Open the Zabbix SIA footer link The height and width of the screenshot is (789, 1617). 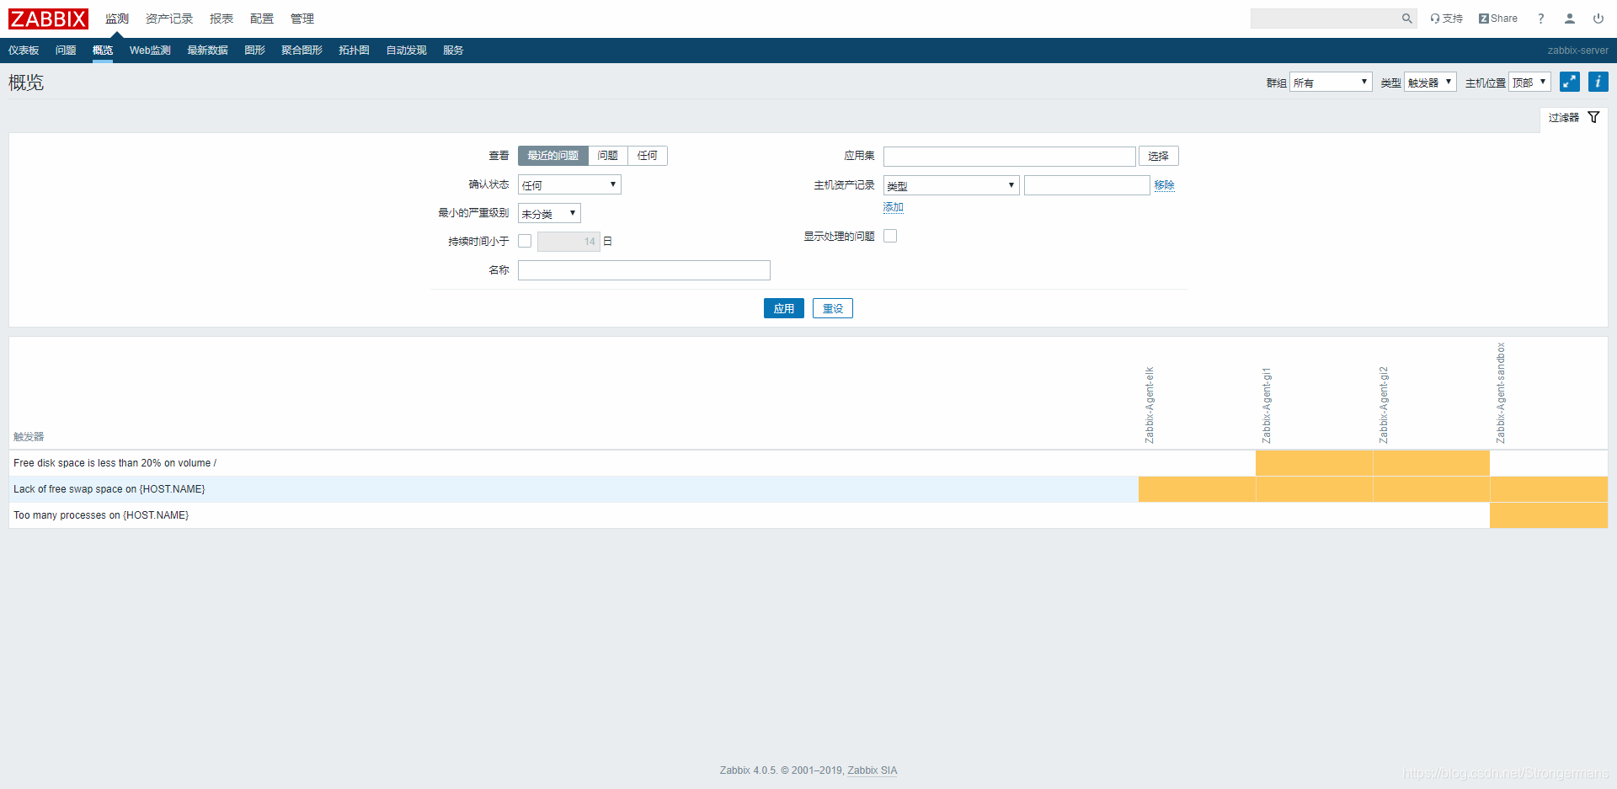click(873, 770)
